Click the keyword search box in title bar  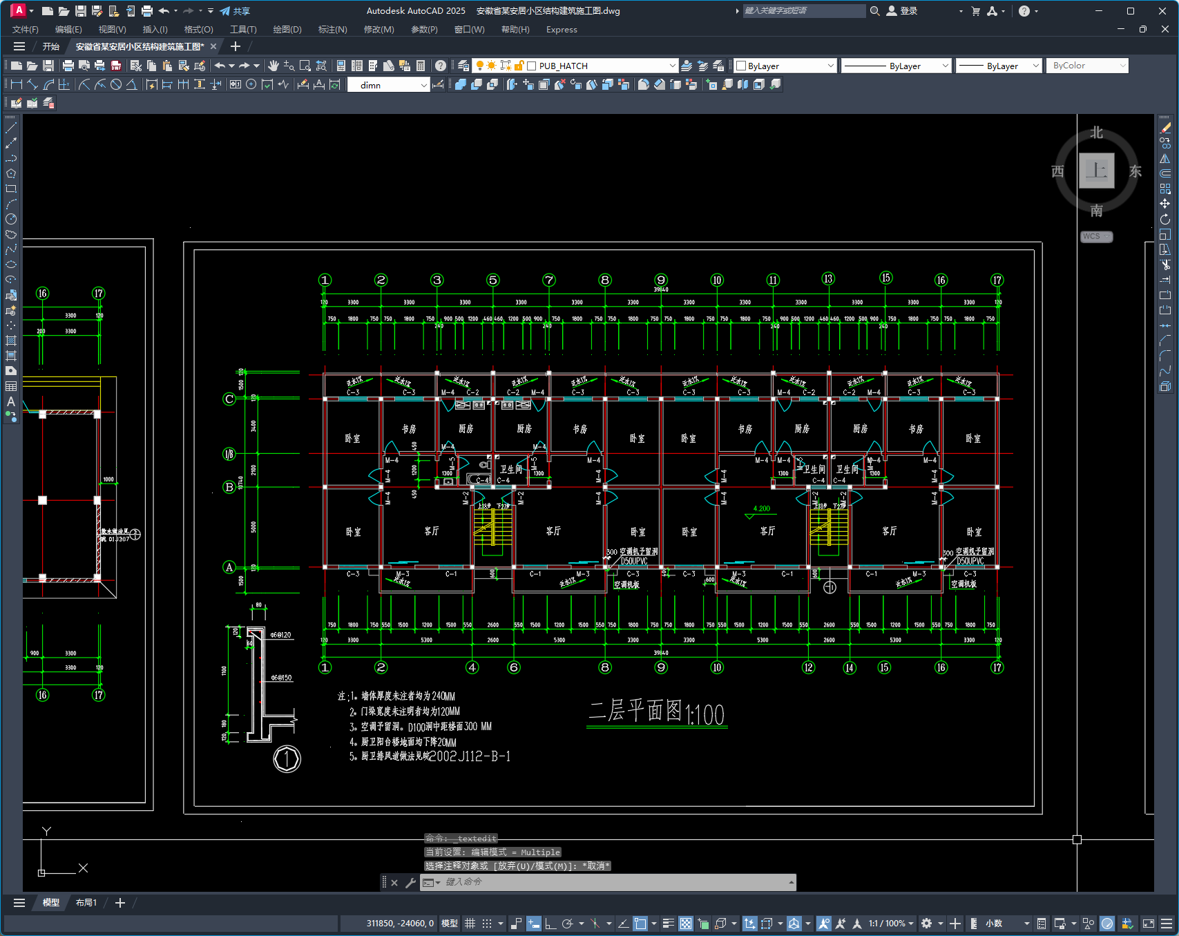pos(804,11)
